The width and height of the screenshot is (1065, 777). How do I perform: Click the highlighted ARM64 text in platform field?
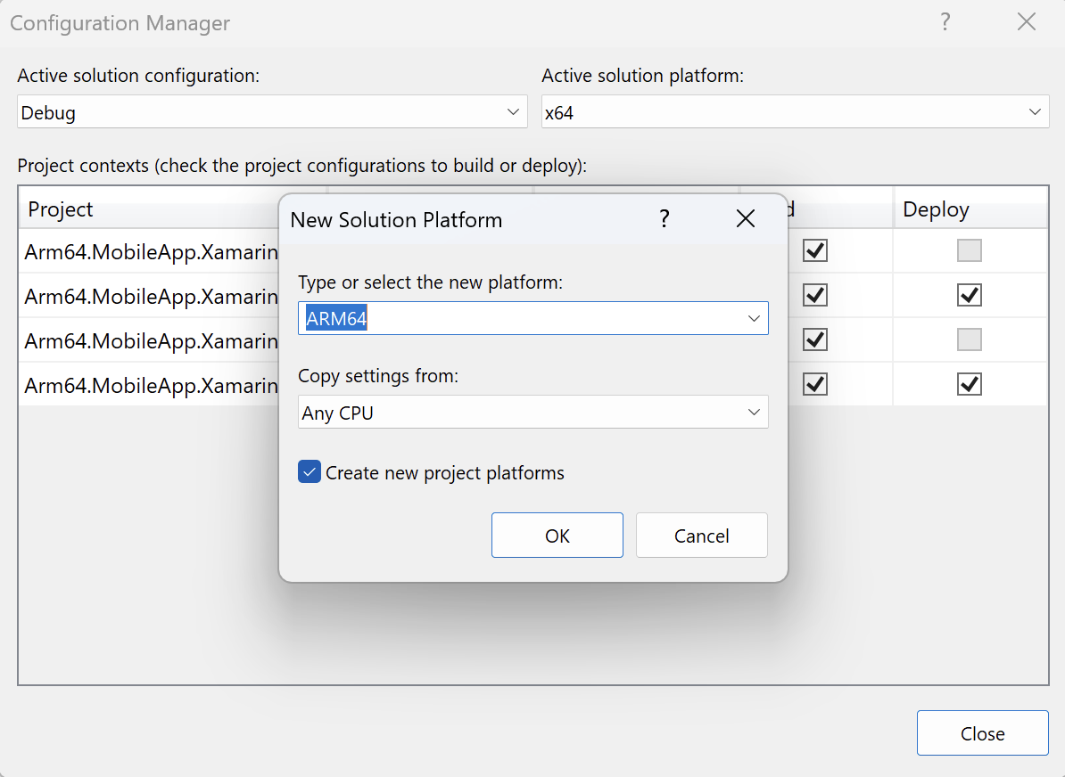click(336, 318)
